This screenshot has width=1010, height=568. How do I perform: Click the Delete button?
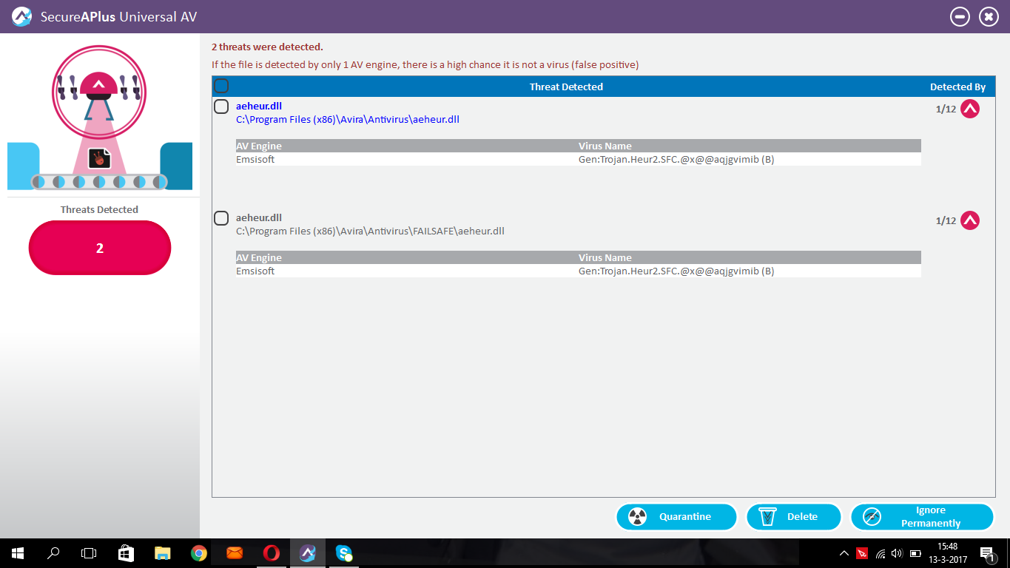[794, 517]
